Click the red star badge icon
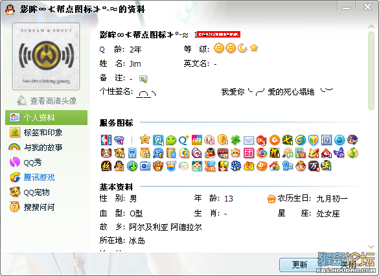This screenshot has height=276, width=379. pos(262,140)
